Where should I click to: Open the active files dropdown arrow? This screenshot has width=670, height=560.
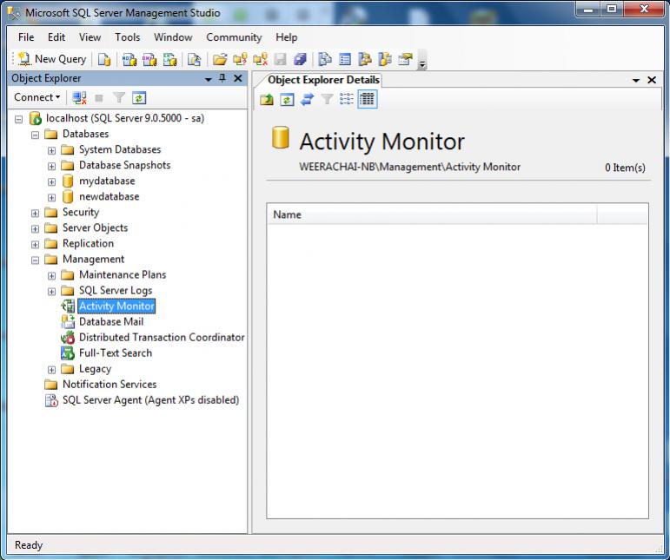point(636,80)
